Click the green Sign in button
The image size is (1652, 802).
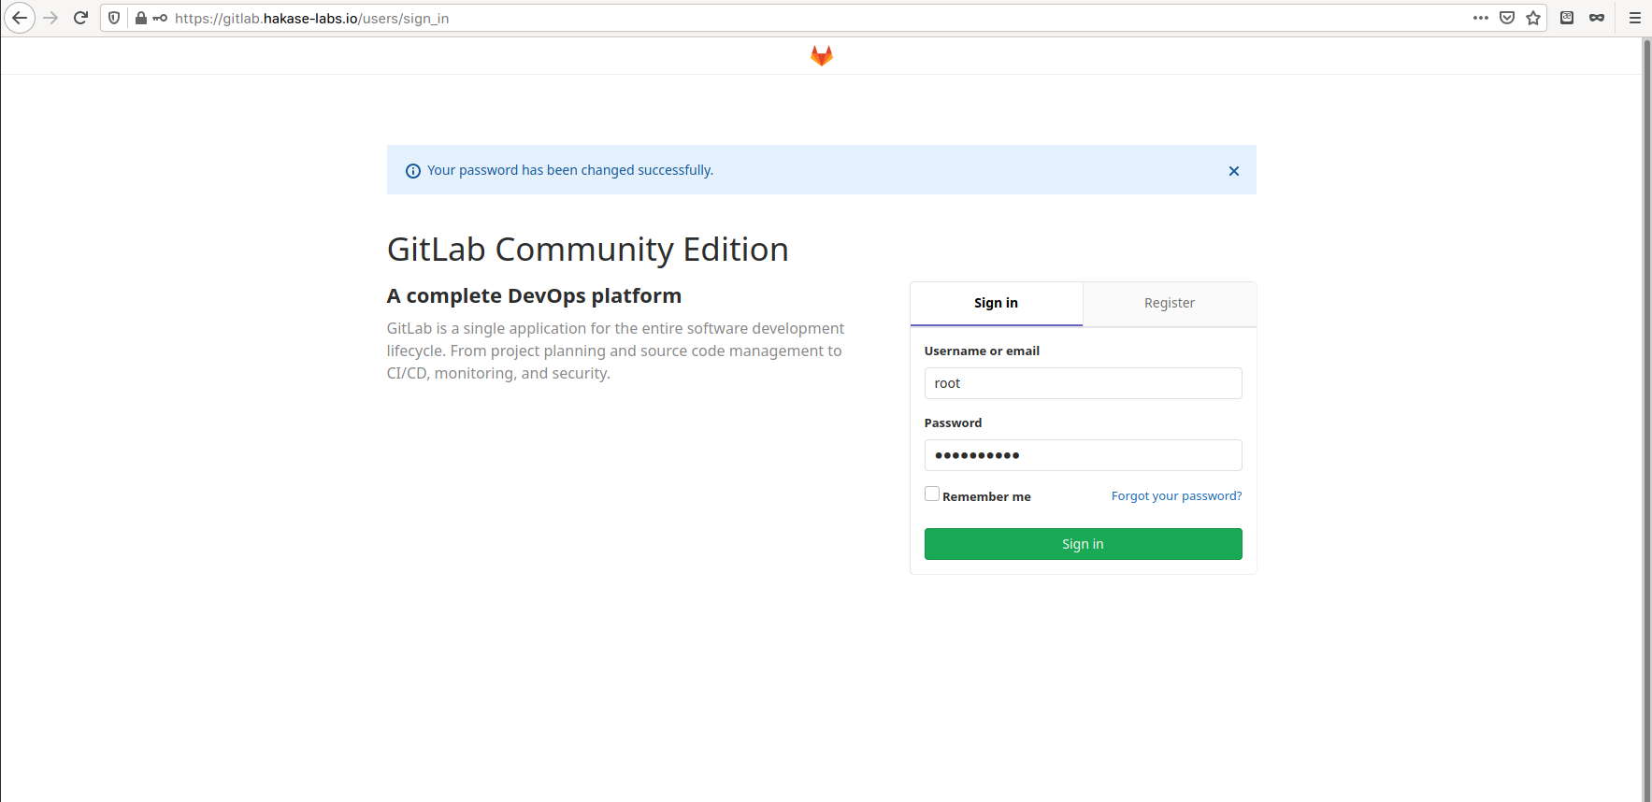[x=1084, y=544]
